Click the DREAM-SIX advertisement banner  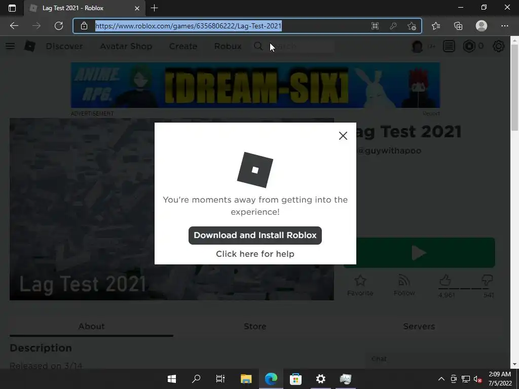255,85
